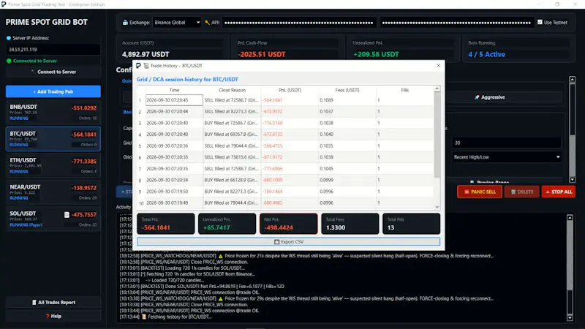Select the BTC/USDT trading pair card
This screenshot has height=329, width=585.
53,139
